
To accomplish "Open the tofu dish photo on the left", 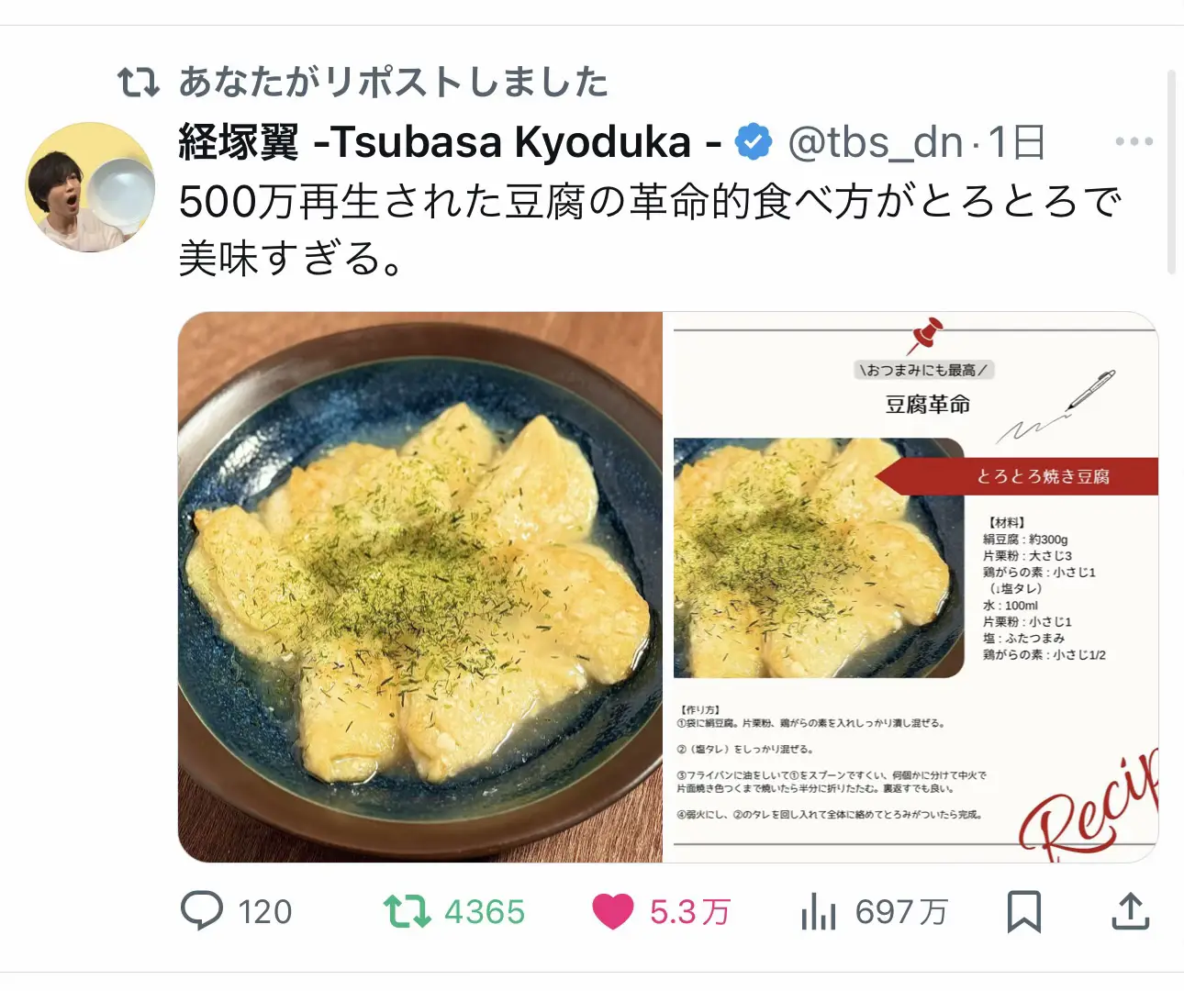I will pos(420,587).
